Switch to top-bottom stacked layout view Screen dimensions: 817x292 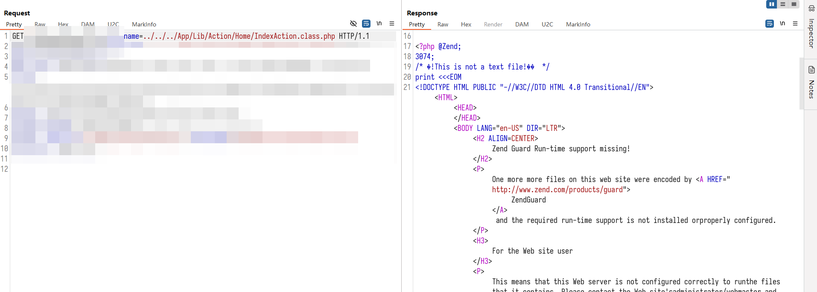(x=782, y=4)
